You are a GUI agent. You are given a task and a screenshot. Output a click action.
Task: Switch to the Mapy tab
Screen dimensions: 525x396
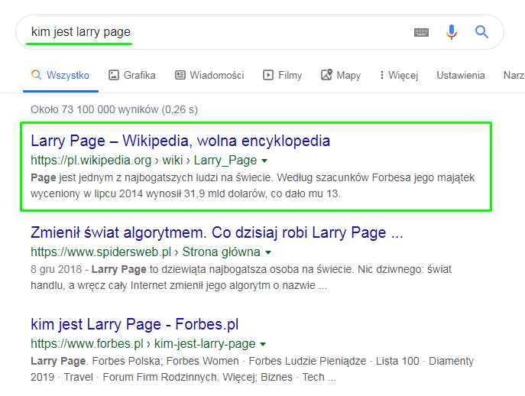coord(341,76)
